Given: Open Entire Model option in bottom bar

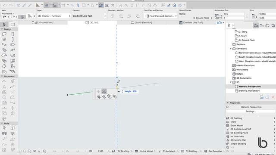Looking at the screenshot, I should pyautogui.click(x=145, y=151).
